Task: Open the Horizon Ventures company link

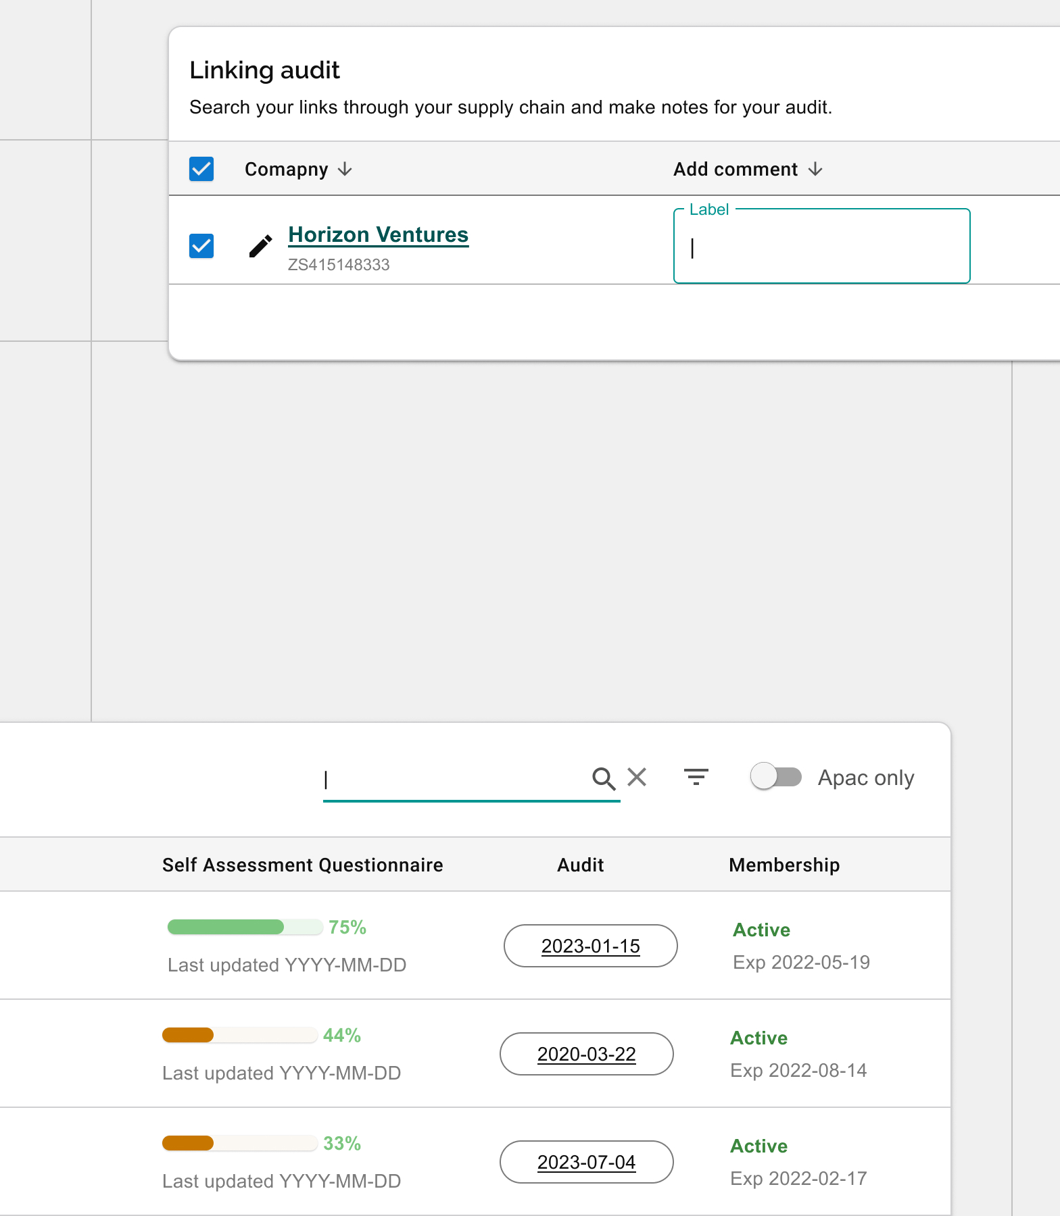Action: (378, 234)
